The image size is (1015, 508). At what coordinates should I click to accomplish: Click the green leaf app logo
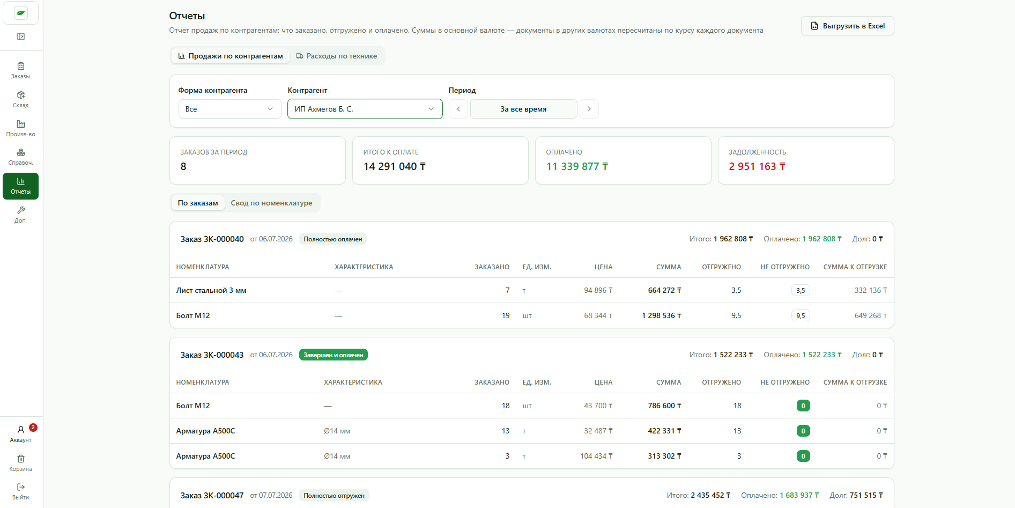tap(21, 13)
